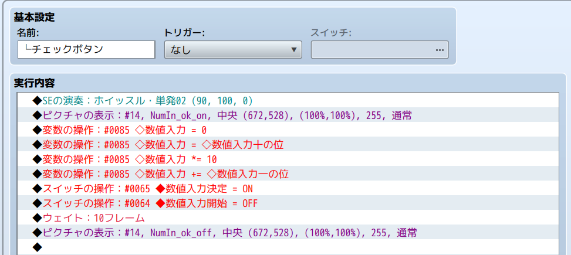Screen dimensions: 571x255
Task: Open the トリガー dropdown showing なし
Action: (233, 49)
